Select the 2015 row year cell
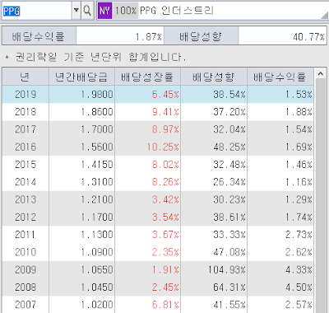The height and width of the screenshot is (313, 329). (x=25, y=165)
